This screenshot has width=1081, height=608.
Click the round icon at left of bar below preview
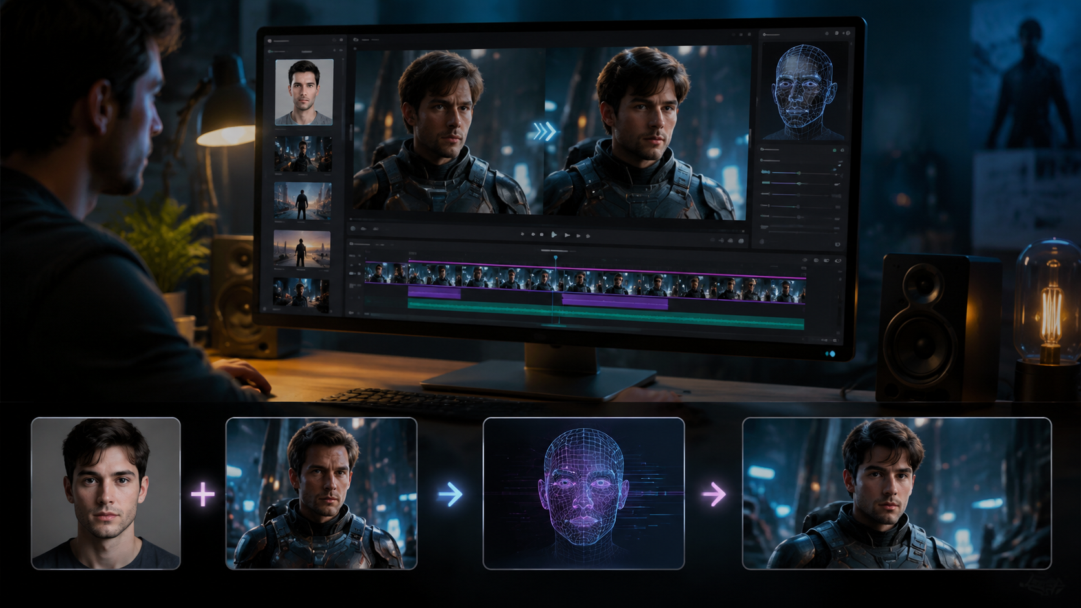[353, 228]
